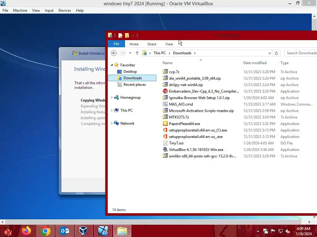The width and height of the screenshot is (317, 237).
Task: Open Google Chrome from the taskbar
Action: 45,231
